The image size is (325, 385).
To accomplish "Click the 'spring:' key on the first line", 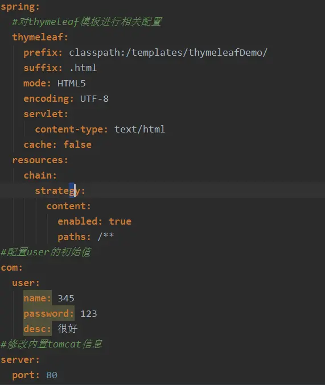I will [20, 7].
